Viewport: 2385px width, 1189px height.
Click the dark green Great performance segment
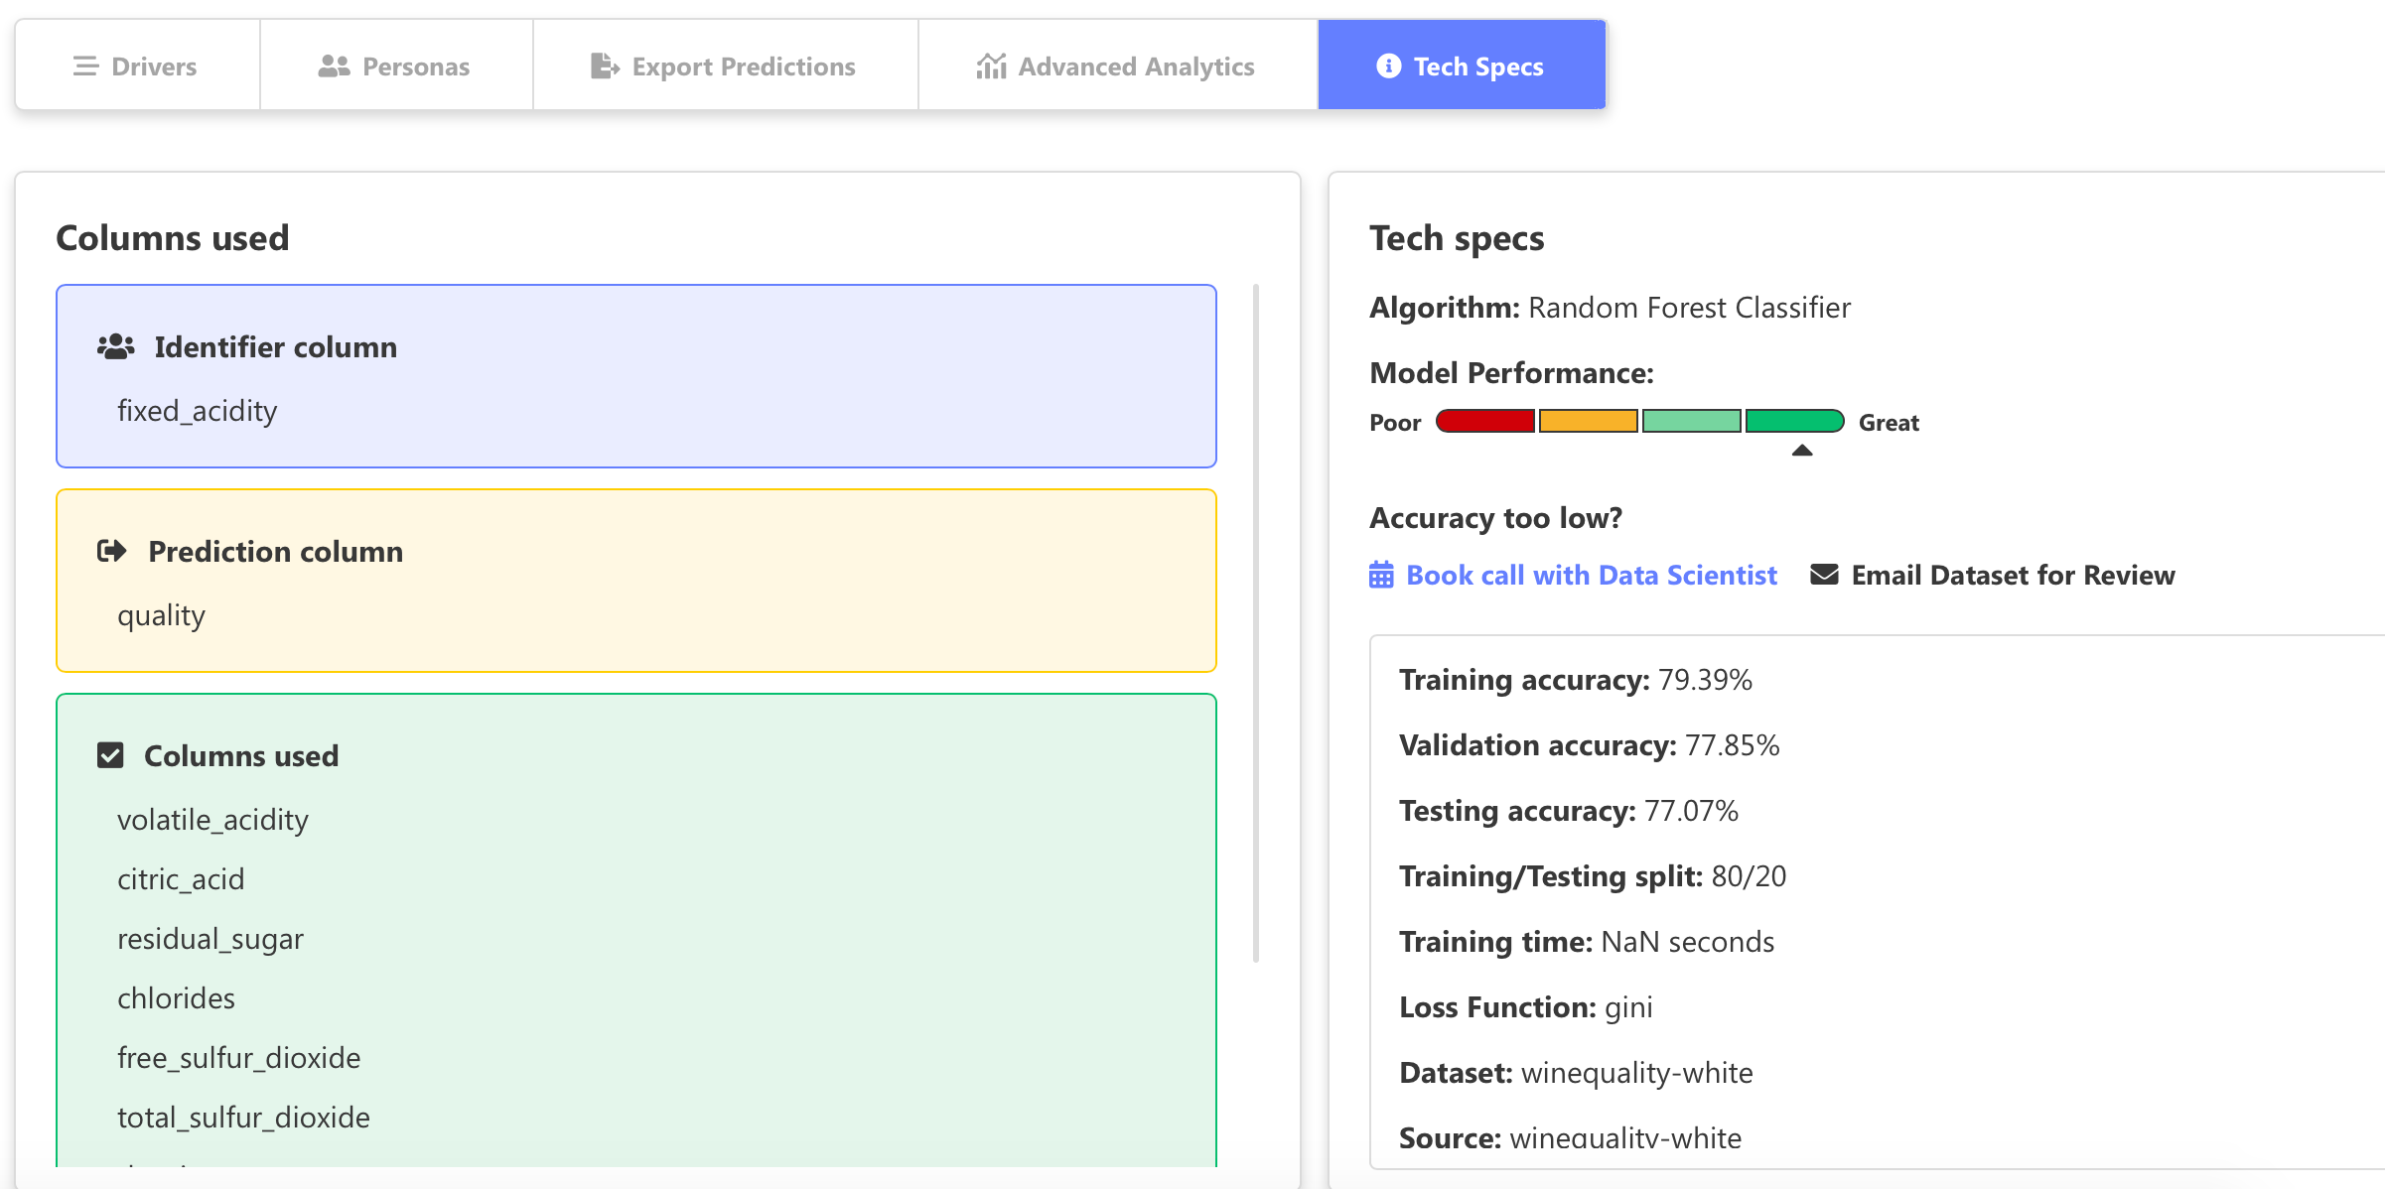tap(1793, 422)
